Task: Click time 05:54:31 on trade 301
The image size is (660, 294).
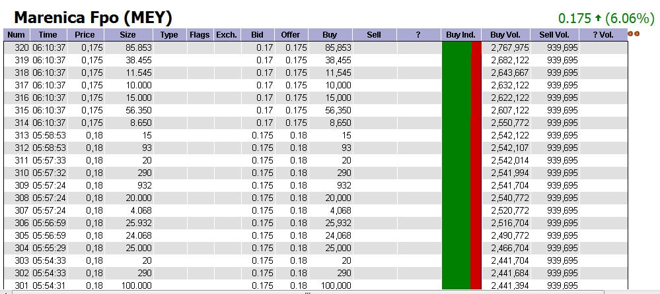Action: pyautogui.click(x=49, y=285)
